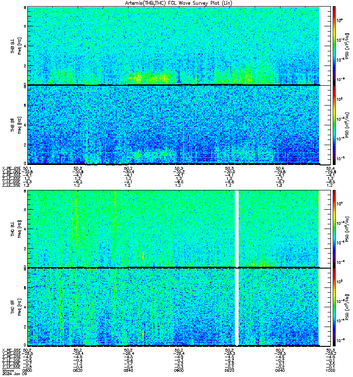353x377 pixels.
Task: Click the '0920' time tick label
Action: (229, 370)
